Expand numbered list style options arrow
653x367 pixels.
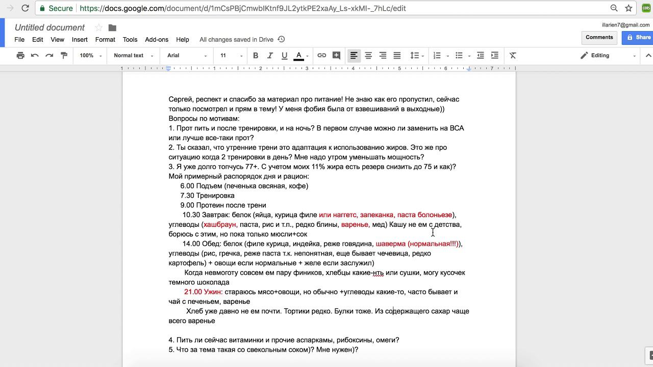(447, 56)
